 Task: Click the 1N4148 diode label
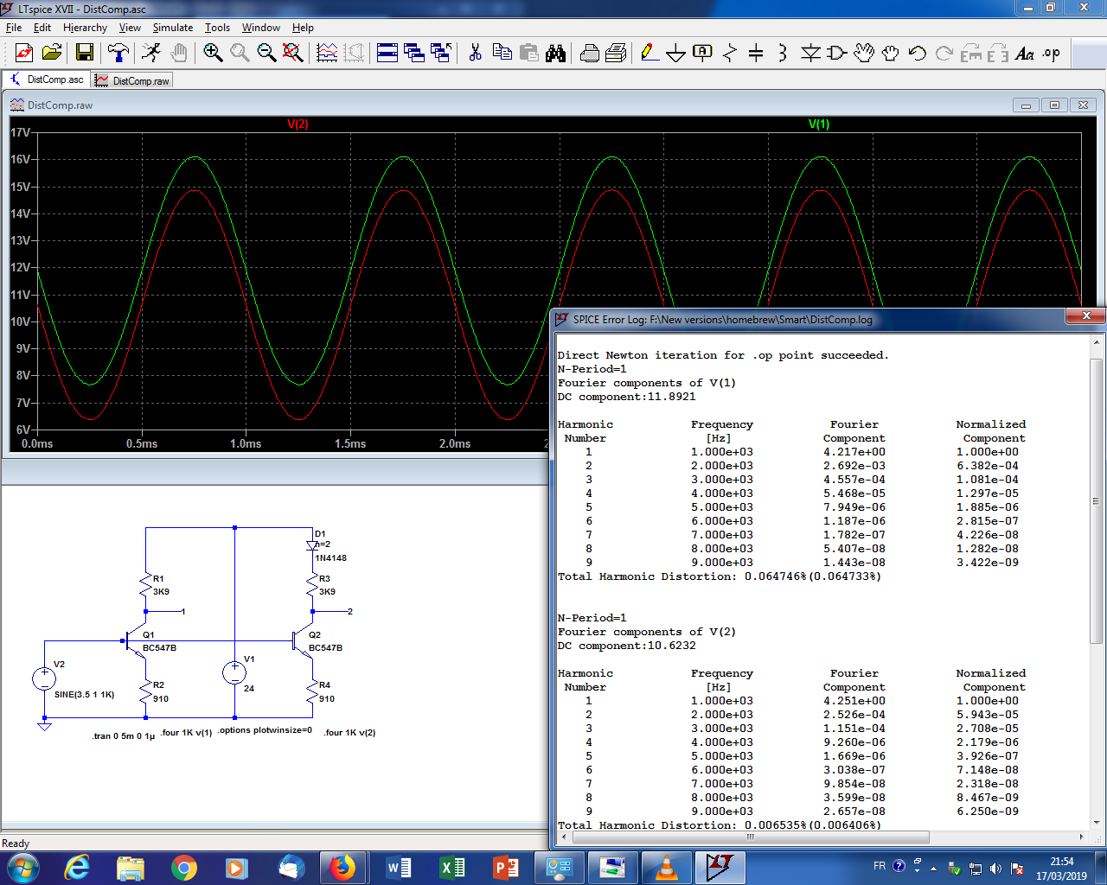[x=330, y=558]
